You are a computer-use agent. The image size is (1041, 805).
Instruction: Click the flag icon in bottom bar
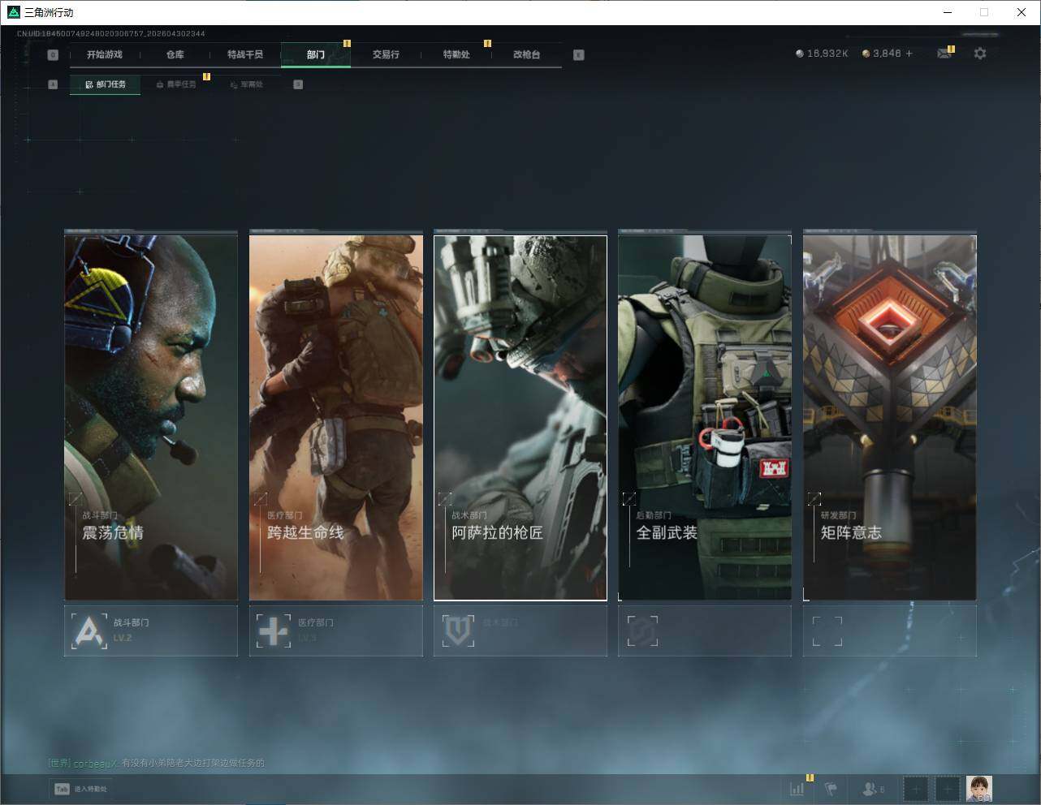[831, 788]
